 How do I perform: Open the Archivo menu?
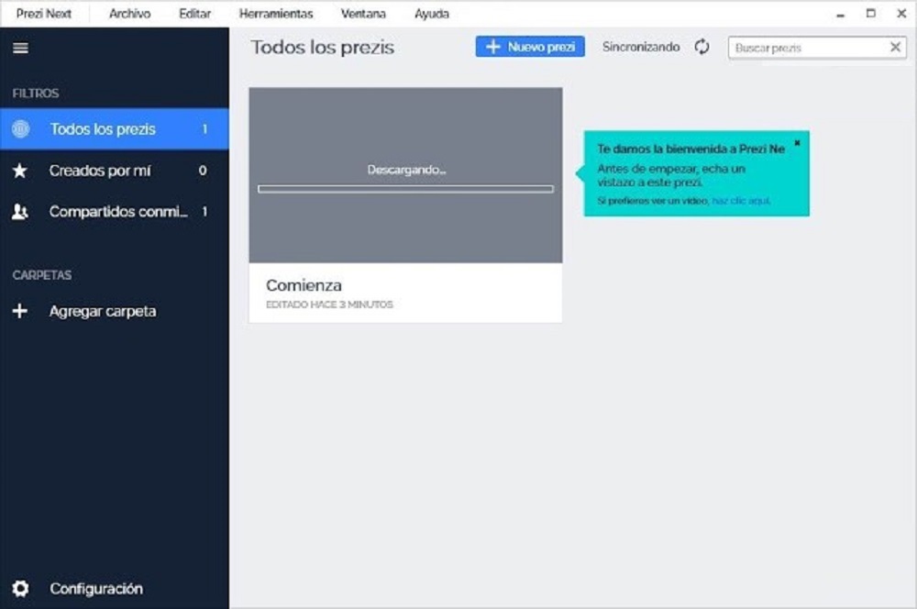[x=130, y=14]
